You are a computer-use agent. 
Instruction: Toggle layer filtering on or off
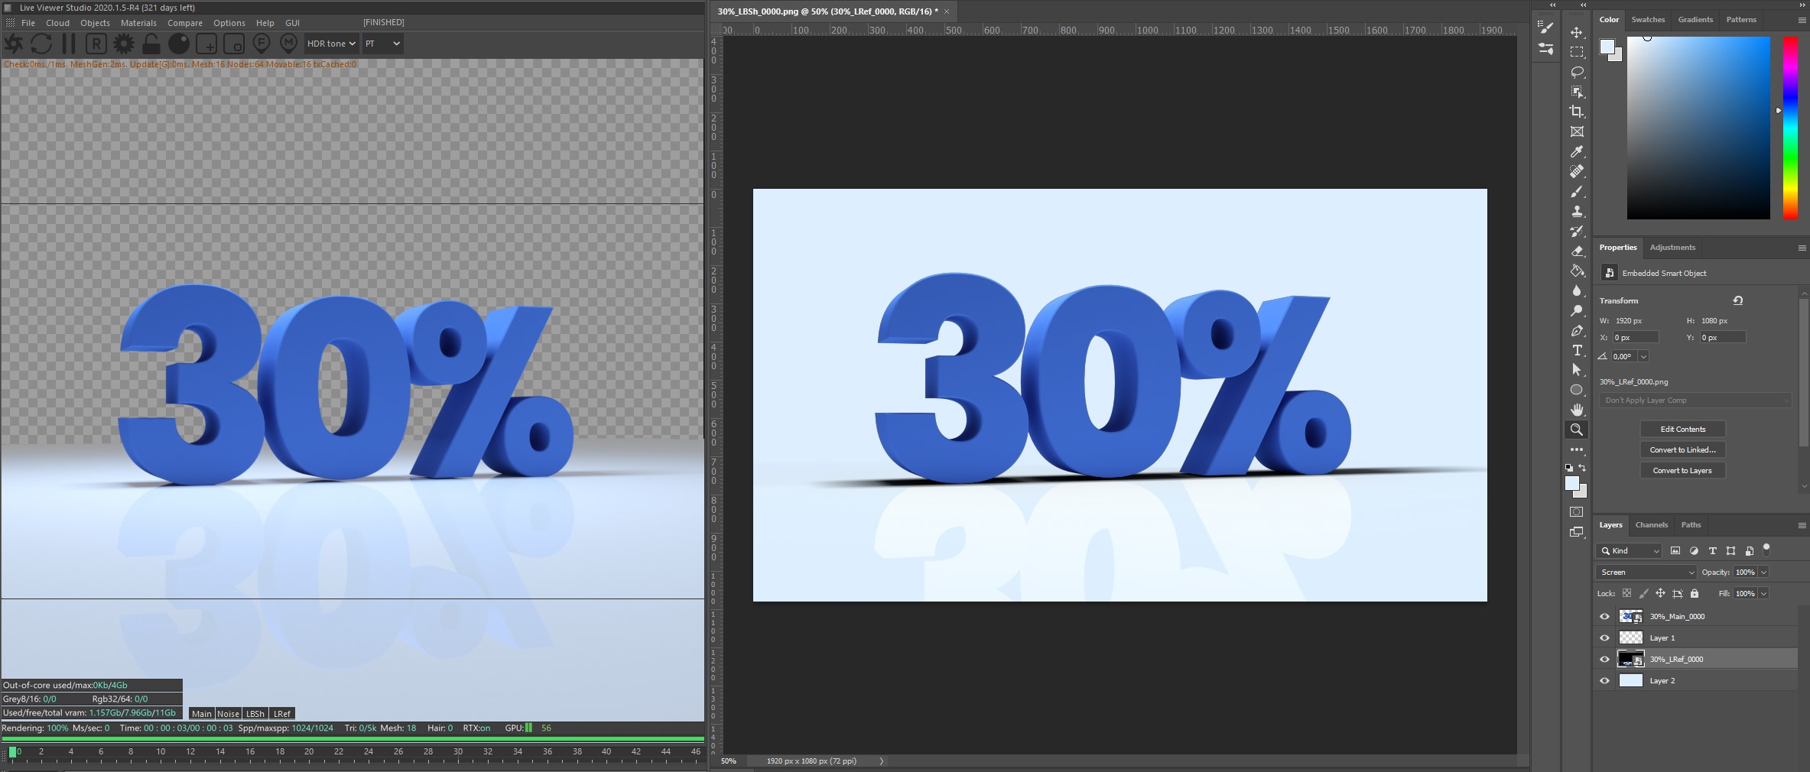pos(1766,549)
